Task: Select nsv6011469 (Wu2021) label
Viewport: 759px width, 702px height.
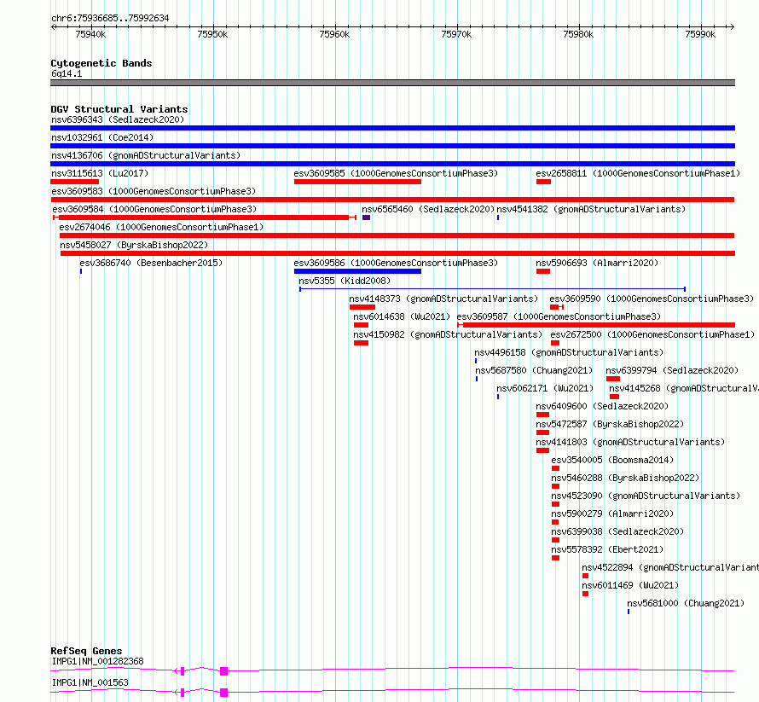Action: click(x=629, y=585)
